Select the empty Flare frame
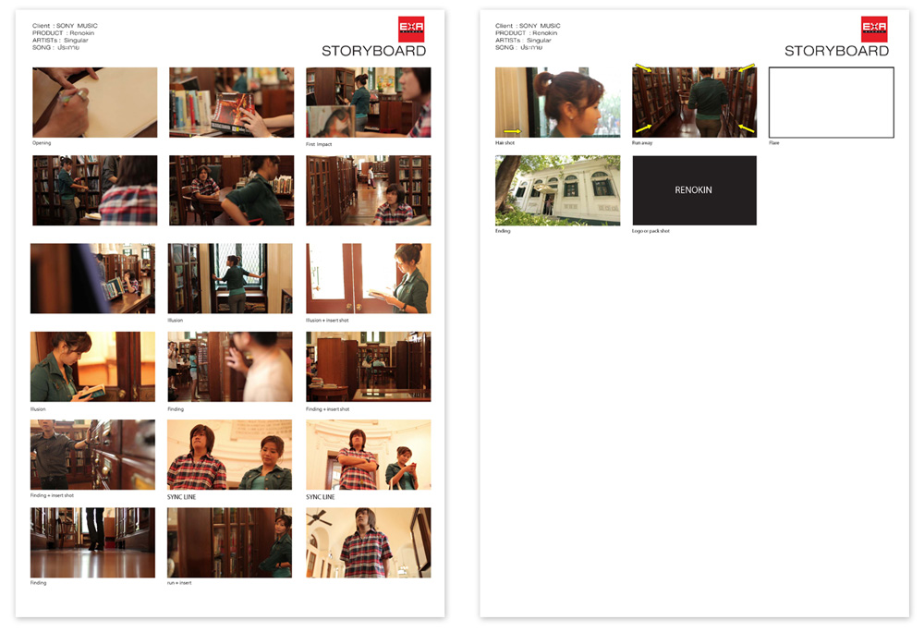The width and height of the screenshot is (924, 632). pos(832,102)
